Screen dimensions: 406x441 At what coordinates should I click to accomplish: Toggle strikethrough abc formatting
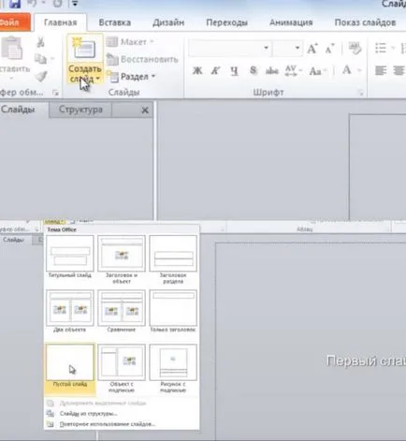pyautogui.click(x=271, y=71)
